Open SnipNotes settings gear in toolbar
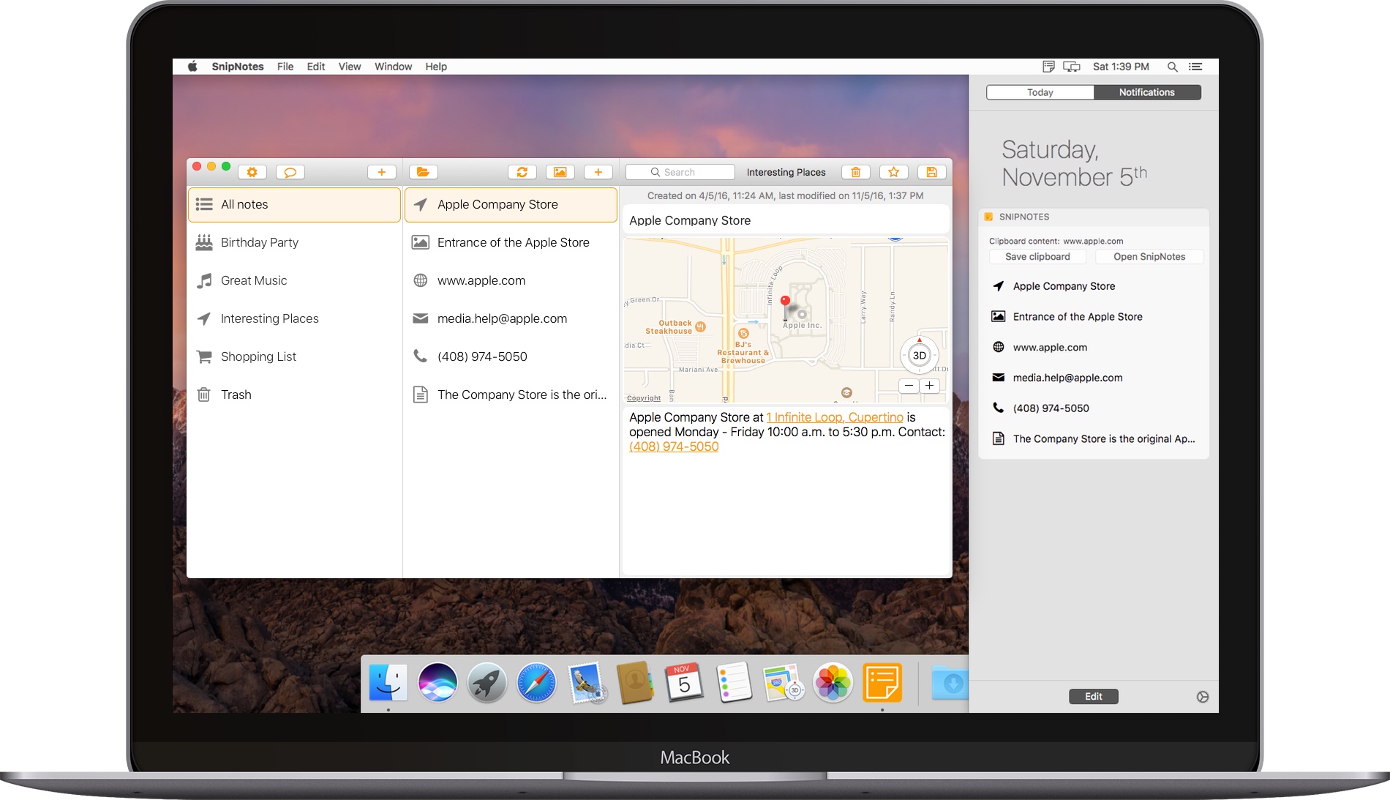The height and width of the screenshot is (800, 1390). [x=252, y=172]
